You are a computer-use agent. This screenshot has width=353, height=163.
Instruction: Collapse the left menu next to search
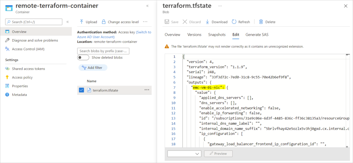67,22
